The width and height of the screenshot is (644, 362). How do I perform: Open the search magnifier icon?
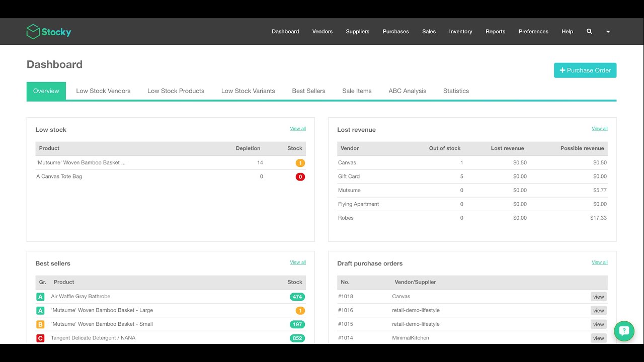click(589, 31)
